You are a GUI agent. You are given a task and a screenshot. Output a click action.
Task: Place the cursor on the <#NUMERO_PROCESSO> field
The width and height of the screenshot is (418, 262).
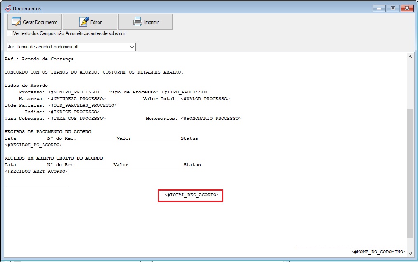(73, 92)
